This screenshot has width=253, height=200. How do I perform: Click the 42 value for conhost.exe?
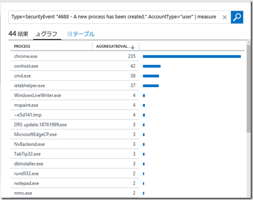(x=133, y=66)
